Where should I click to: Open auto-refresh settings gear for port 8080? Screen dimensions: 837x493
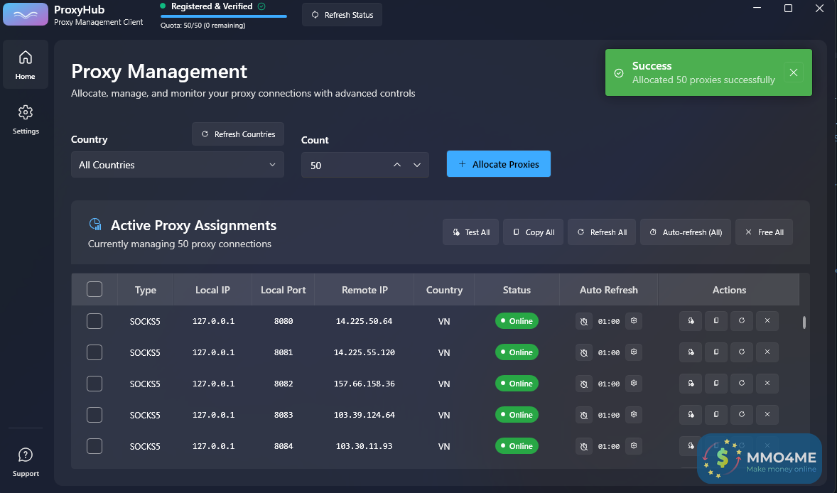pos(634,321)
